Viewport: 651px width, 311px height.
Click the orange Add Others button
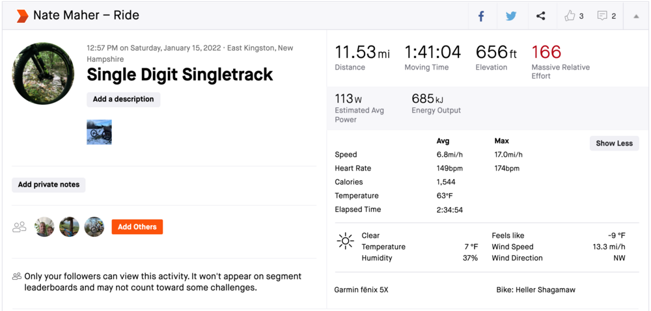click(x=137, y=226)
